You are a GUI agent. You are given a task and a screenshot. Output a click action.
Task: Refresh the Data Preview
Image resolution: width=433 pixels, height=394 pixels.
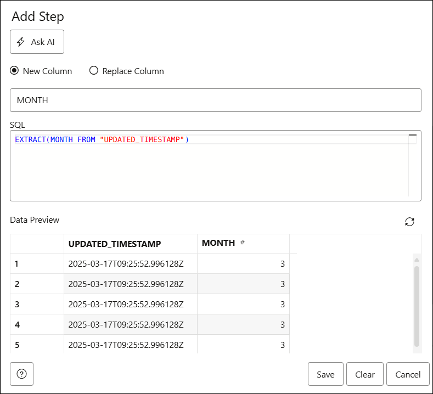(x=409, y=222)
